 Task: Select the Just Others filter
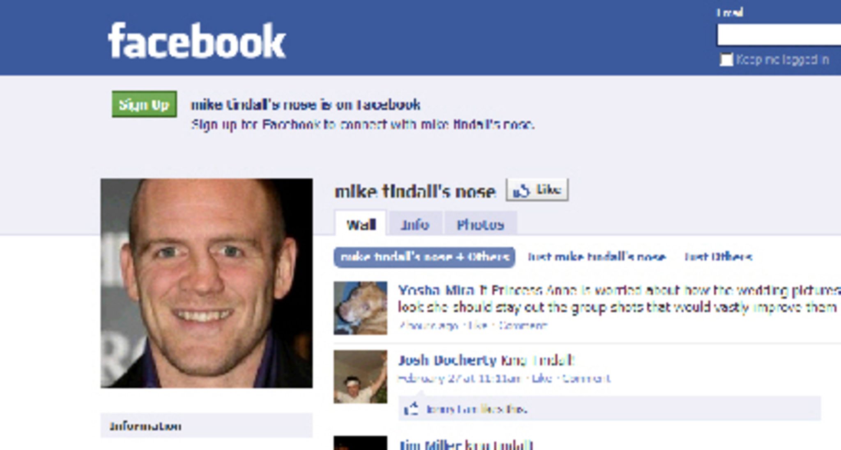coord(718,257)
